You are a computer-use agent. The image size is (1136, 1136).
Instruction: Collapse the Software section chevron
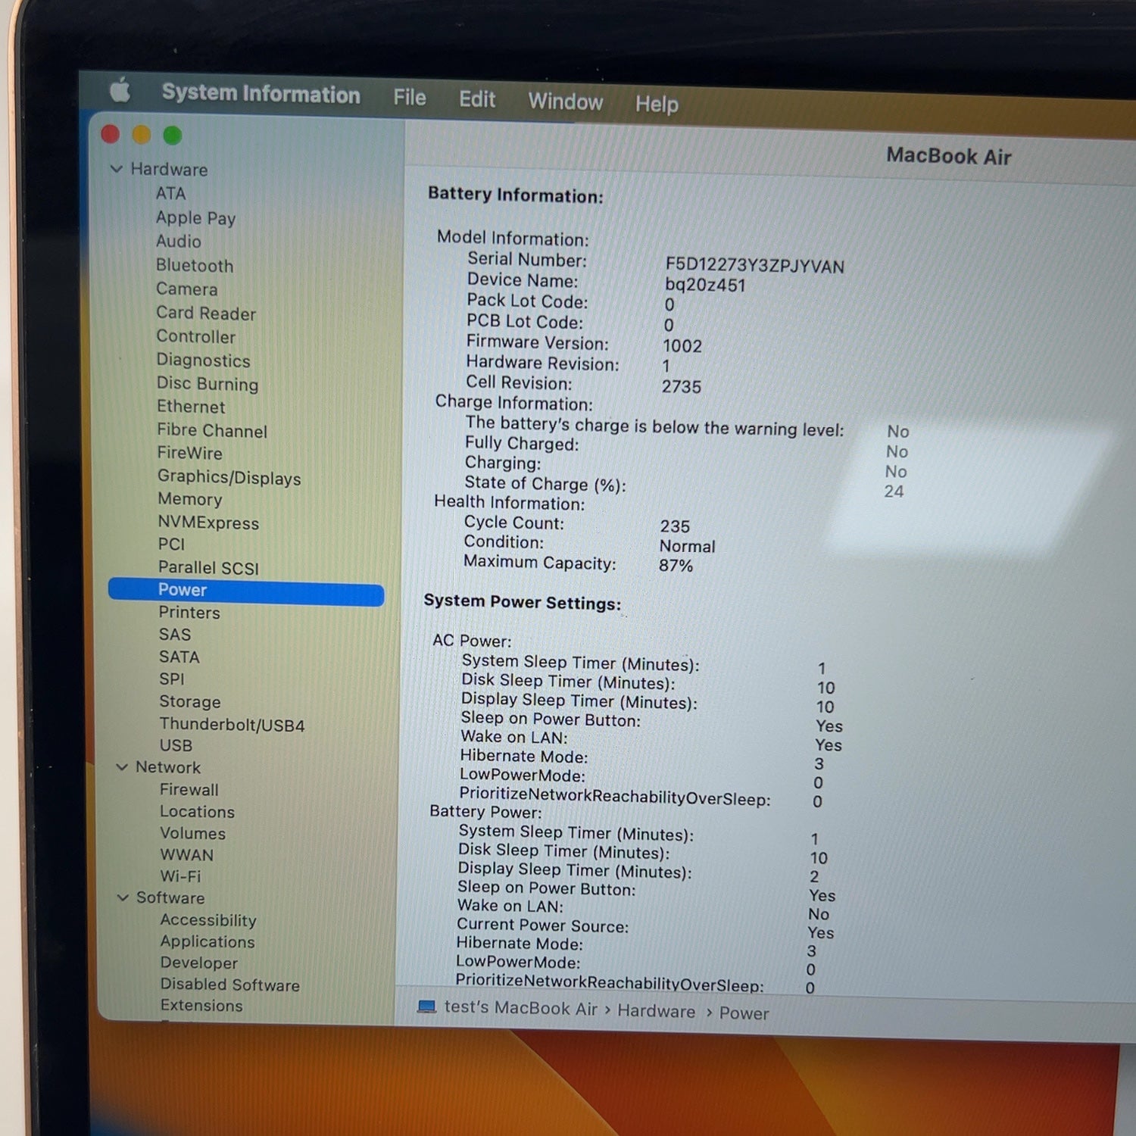(x=123, y=897)
